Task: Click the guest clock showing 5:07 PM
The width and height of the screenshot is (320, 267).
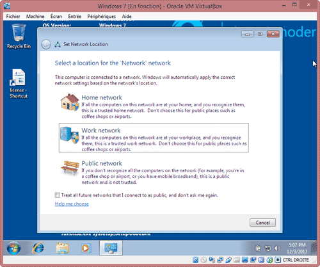Action: coord(297,248)
